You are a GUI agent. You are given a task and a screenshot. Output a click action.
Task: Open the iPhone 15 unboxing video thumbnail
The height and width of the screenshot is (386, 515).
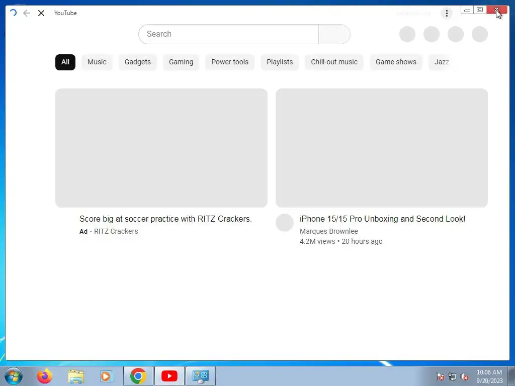click(382, 148)
